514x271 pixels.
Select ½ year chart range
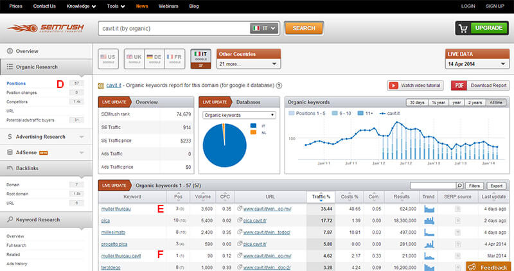(x=438, y=103)
